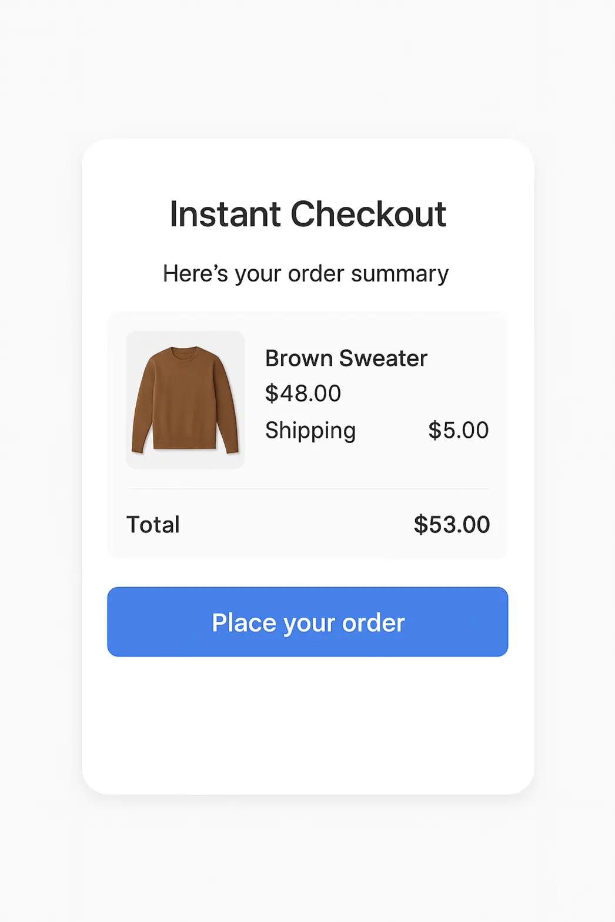Image resolution: width=615 pixels, height=922 pixels.
Task: Click the "Shipping" label
Action: pos(310,431)
